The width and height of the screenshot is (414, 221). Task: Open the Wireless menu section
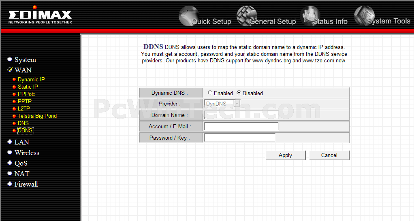pyautogui.click(x=27, y=153)
